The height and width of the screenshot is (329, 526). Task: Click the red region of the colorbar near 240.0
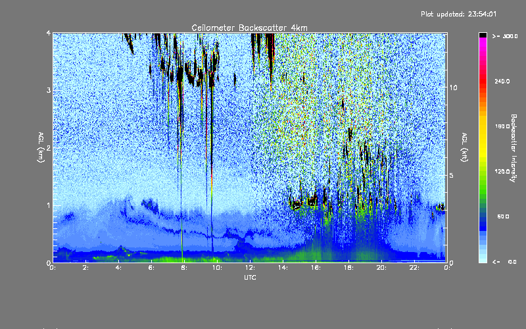pyautogui.click(x=483, y=82)
